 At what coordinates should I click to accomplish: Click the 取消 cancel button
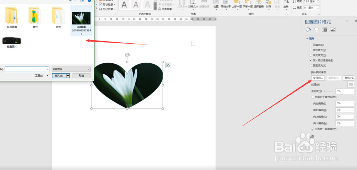tap(81, 76)
